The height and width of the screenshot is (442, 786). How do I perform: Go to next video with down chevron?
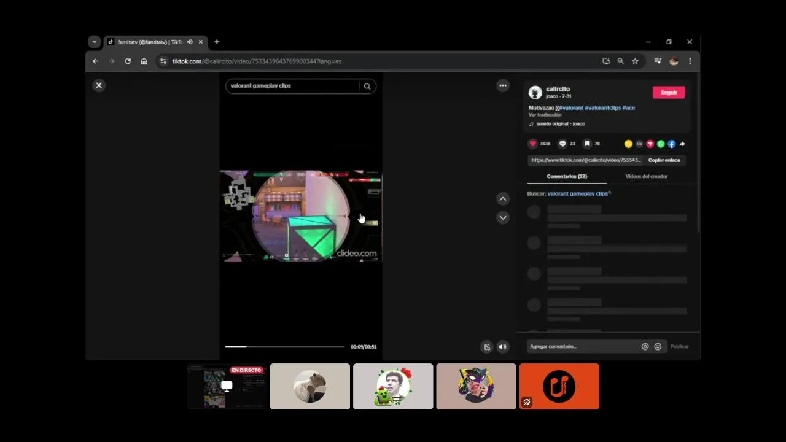click(503, 217)
